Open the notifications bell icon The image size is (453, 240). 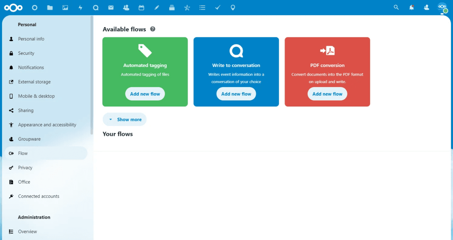[x=411, y=8]
